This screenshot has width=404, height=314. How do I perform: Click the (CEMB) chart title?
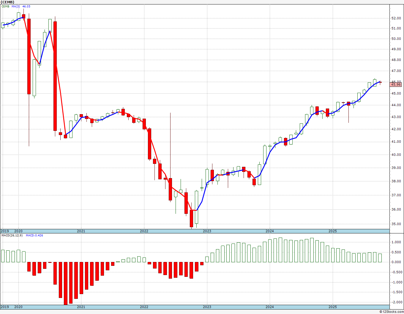(x=7, y=2)
